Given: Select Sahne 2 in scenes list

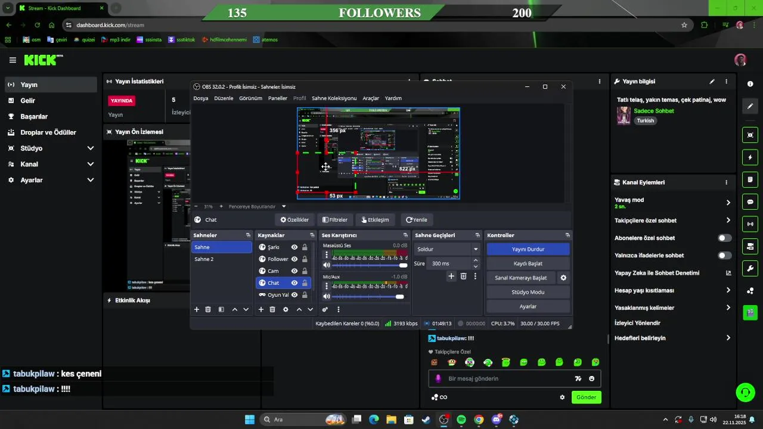Looking at the screenshot, I should tap(221, 259).
